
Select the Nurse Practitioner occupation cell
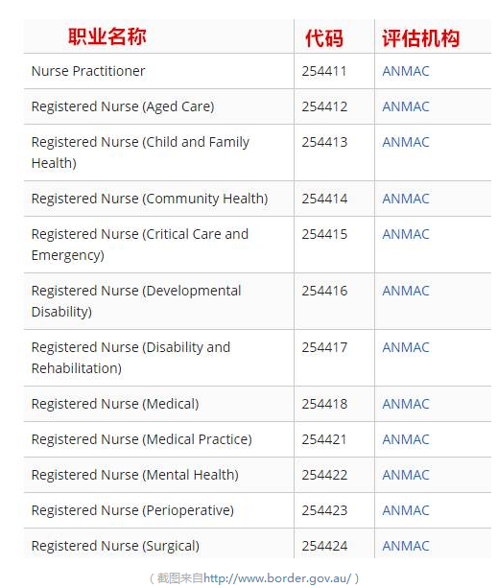pos(159,71)
